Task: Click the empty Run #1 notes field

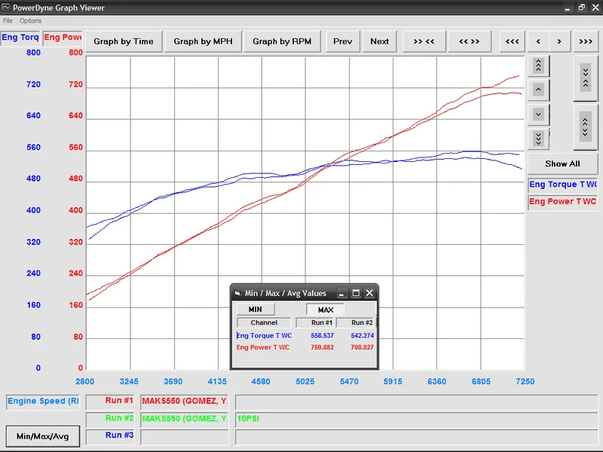Action: [x=417, y=402]
